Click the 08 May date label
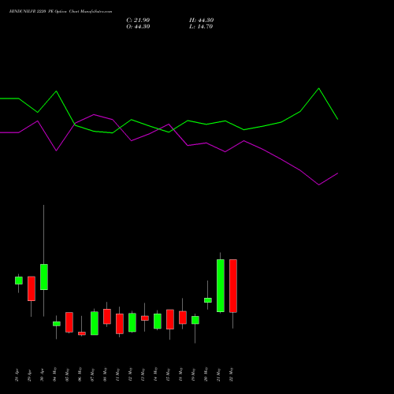The image size is (394, 394). pos(106,374)
